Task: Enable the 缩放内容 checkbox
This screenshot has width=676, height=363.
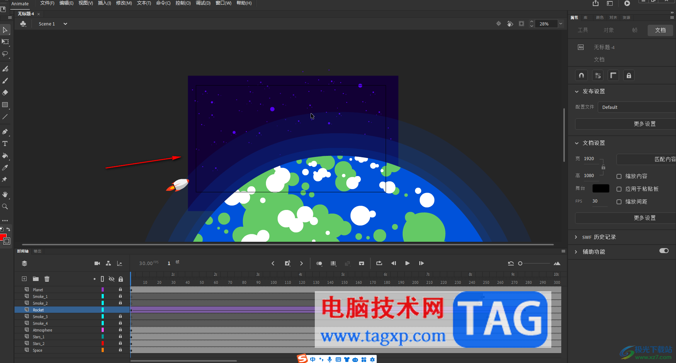Action: click(x=619, y=176)
